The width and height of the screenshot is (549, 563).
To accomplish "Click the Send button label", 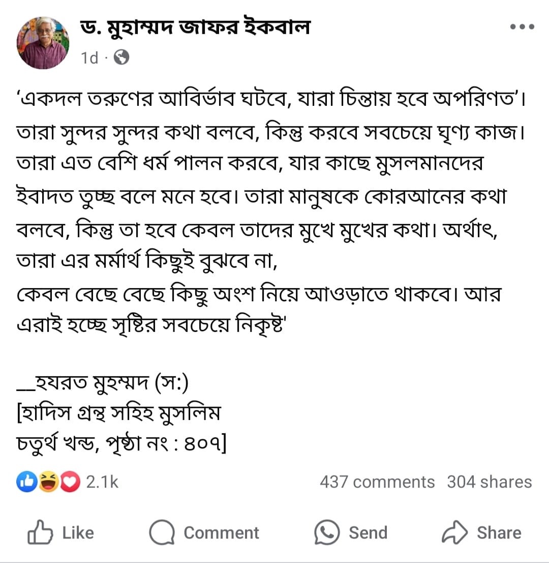I will [368, 532].
